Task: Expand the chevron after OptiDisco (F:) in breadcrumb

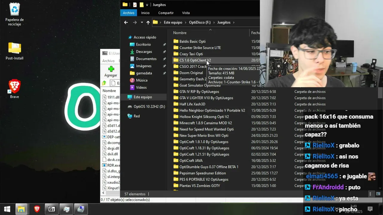Action: point(214,22)
